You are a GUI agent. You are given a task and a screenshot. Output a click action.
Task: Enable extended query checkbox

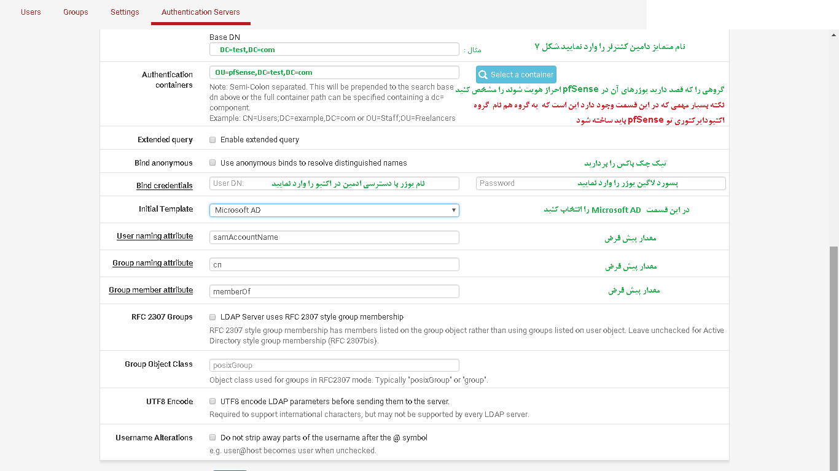(x=213, y=140)
